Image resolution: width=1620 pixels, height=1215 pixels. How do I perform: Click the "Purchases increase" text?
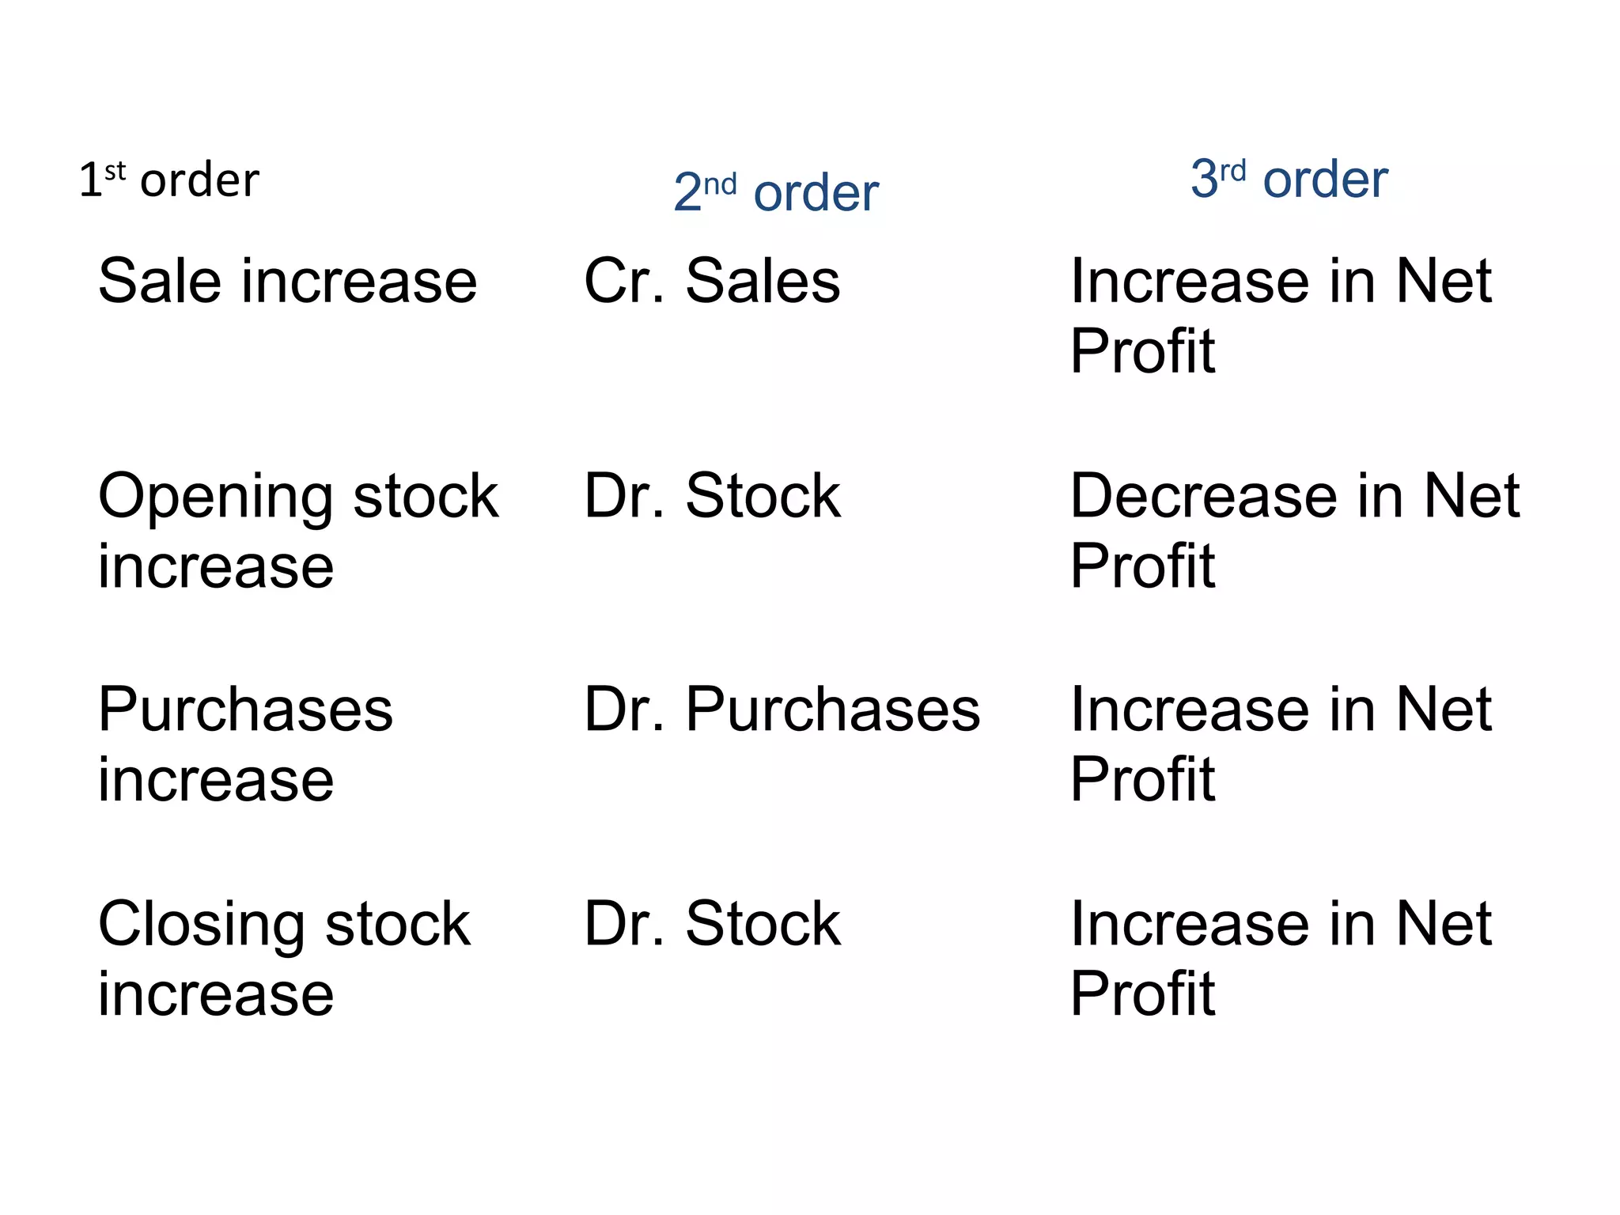(x=245, y=744)
